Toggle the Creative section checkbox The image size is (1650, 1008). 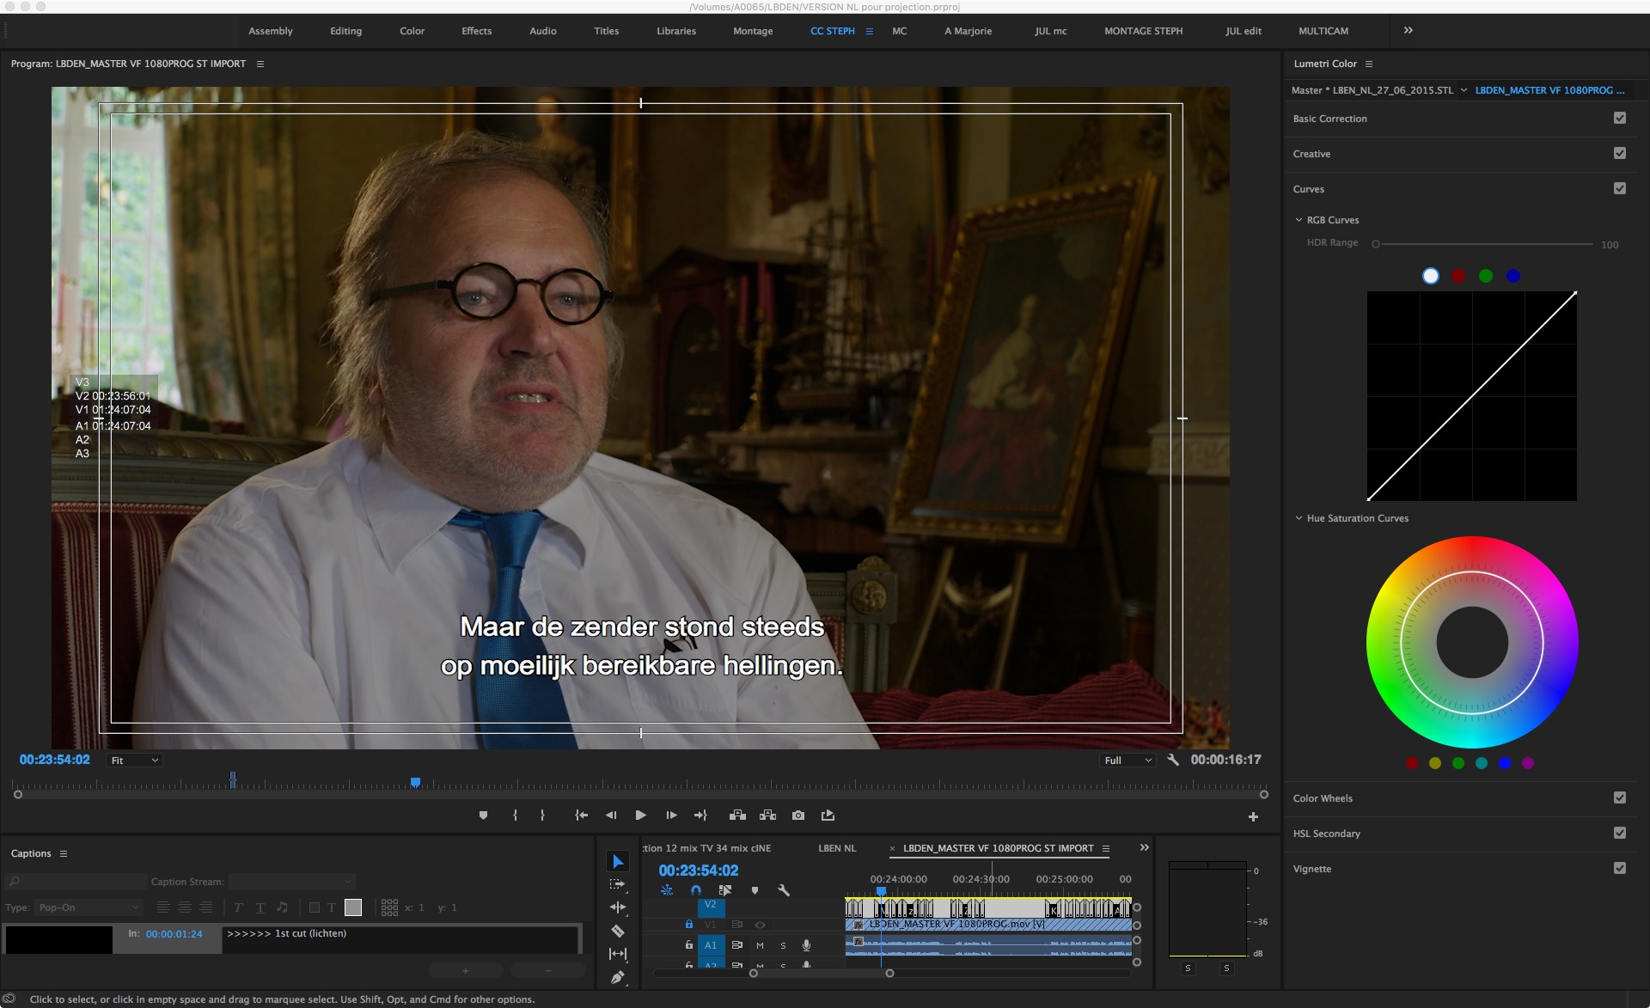1620,154
